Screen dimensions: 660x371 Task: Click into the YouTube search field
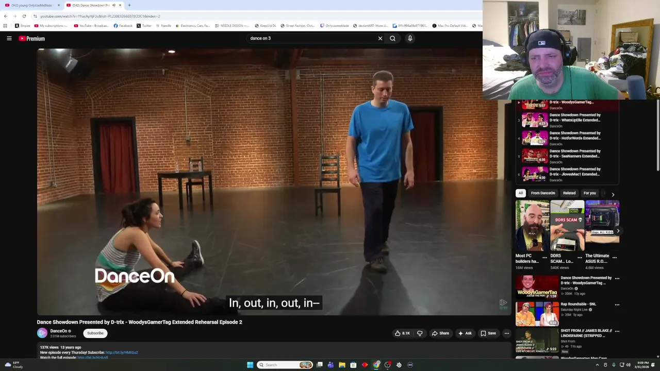pyautogui.click(x=312, y=38)
